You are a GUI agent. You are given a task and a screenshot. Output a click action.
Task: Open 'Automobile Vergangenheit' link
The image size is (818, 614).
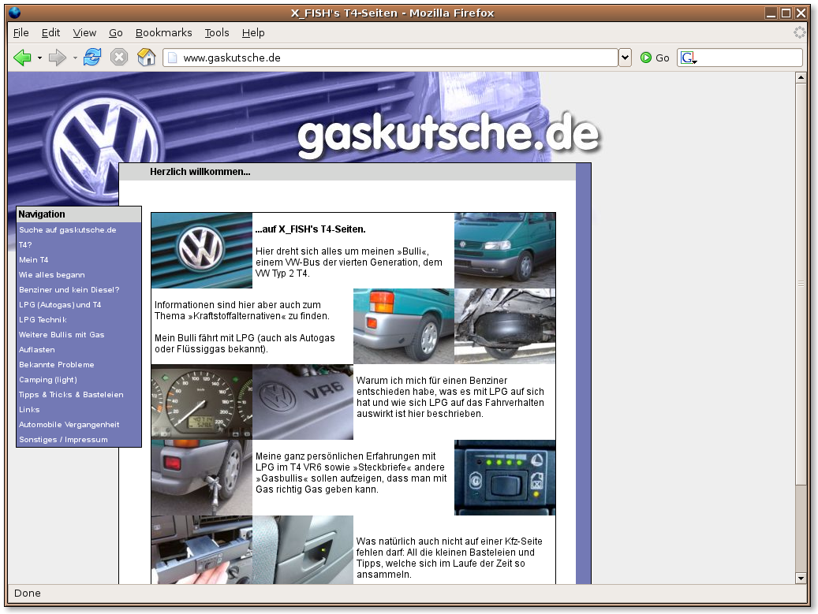pyautogui.click(x=69, y=425)
